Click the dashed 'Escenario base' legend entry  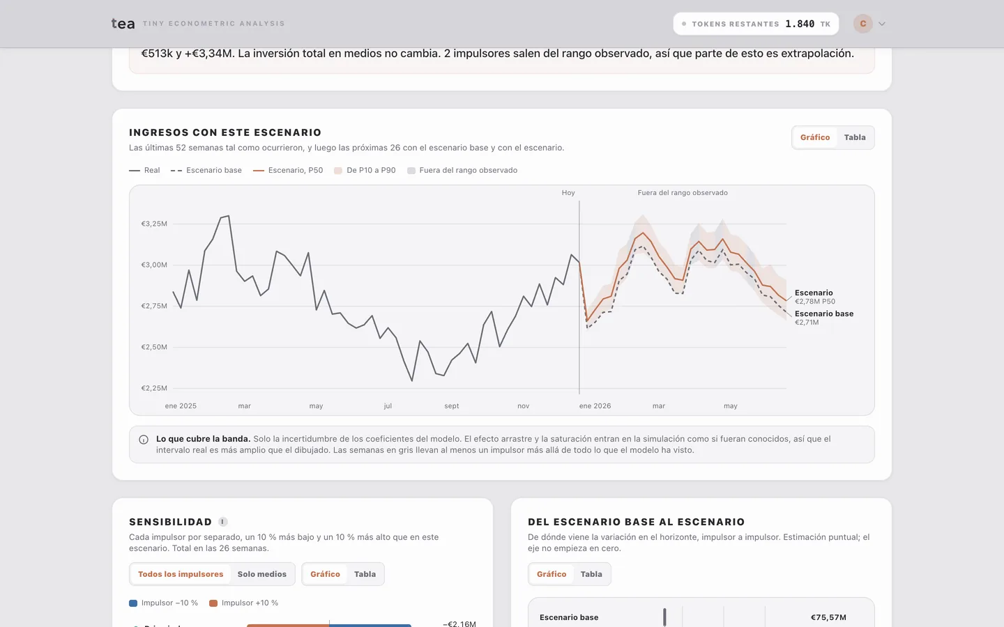pos(206,170)
